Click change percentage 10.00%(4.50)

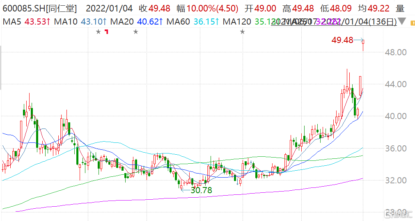pyautogui.click(x=212, y=9)
